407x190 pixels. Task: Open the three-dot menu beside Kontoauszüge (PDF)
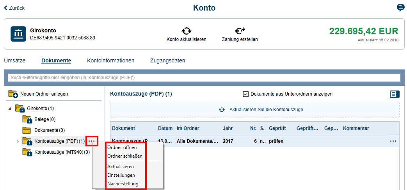(x=92, y=141)
